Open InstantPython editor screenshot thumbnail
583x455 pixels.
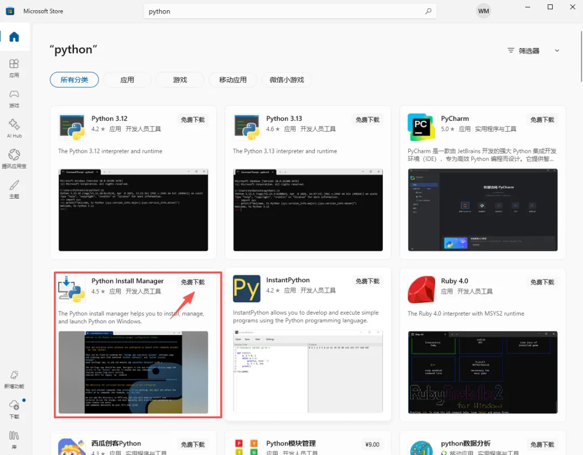[308, 371]
